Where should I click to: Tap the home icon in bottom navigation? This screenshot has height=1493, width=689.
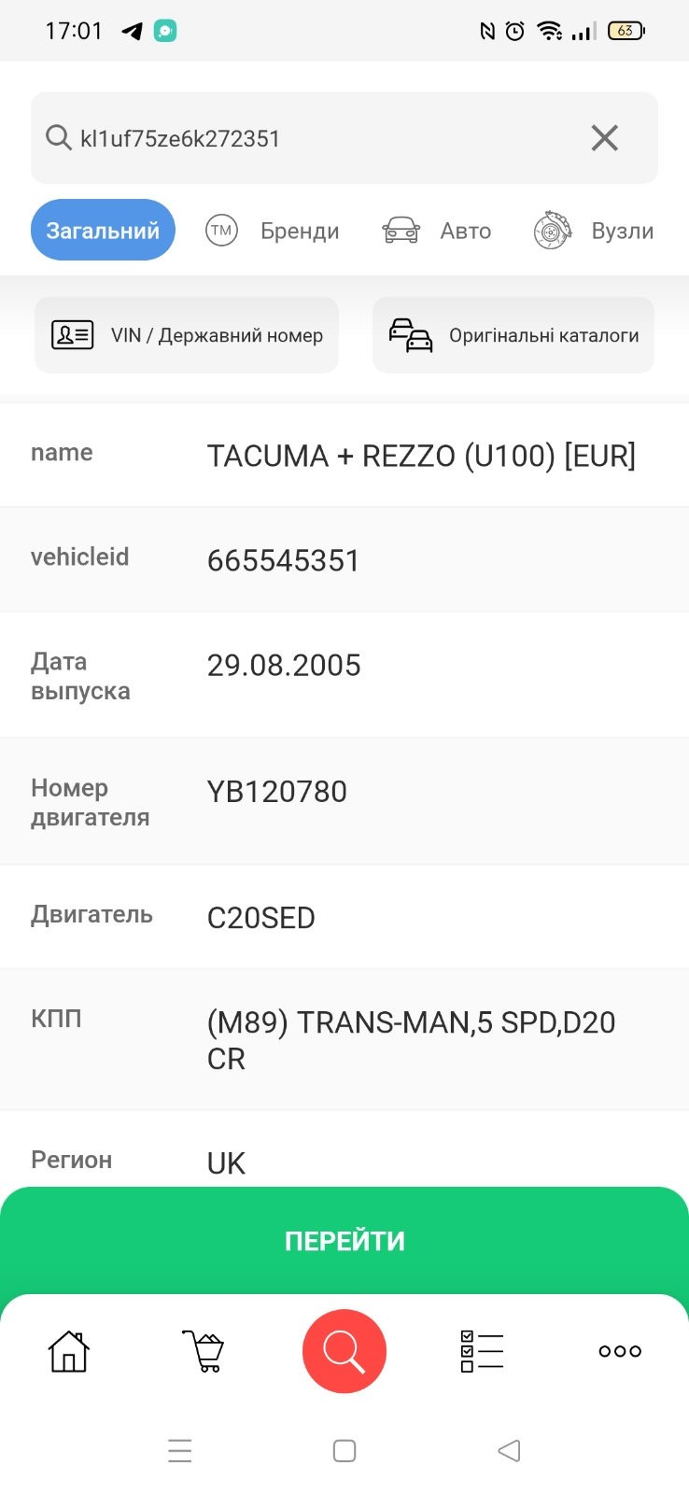click(68, 1351)
